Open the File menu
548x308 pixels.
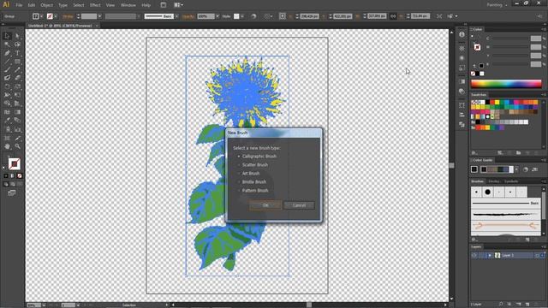[19, 5]
